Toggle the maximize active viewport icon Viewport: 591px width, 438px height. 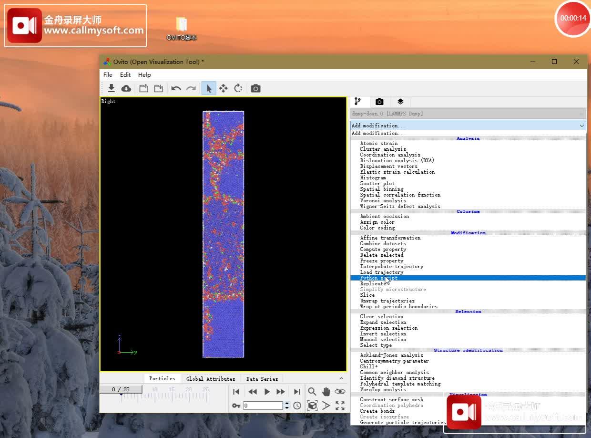click(340, 406)
